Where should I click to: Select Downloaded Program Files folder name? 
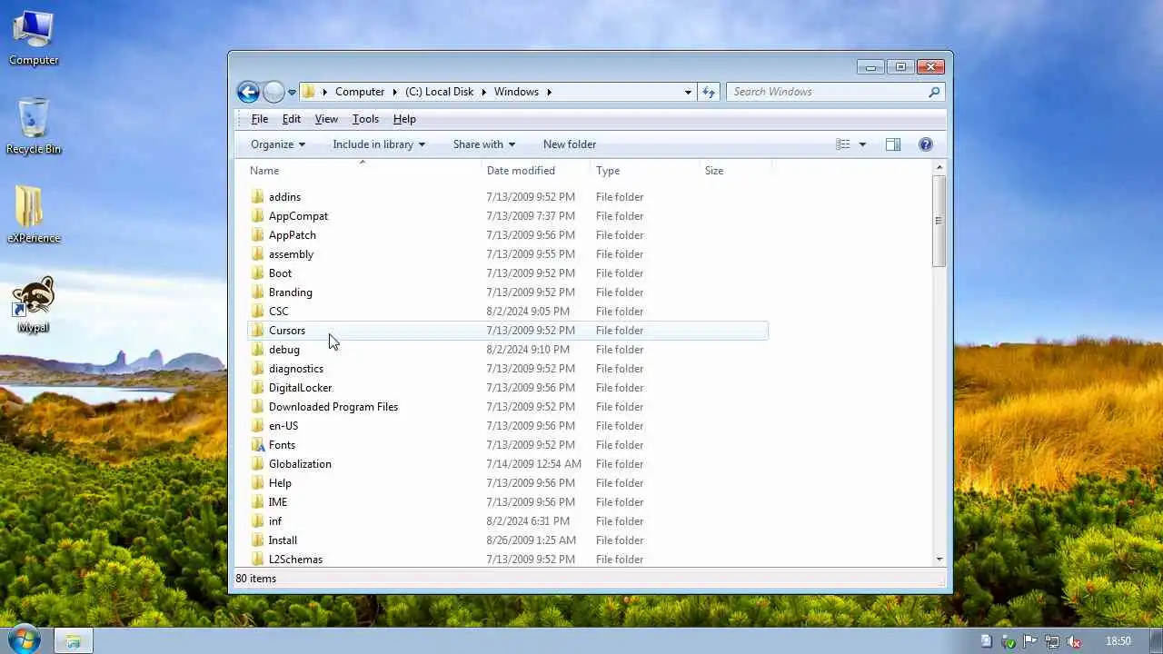[333, 407]
